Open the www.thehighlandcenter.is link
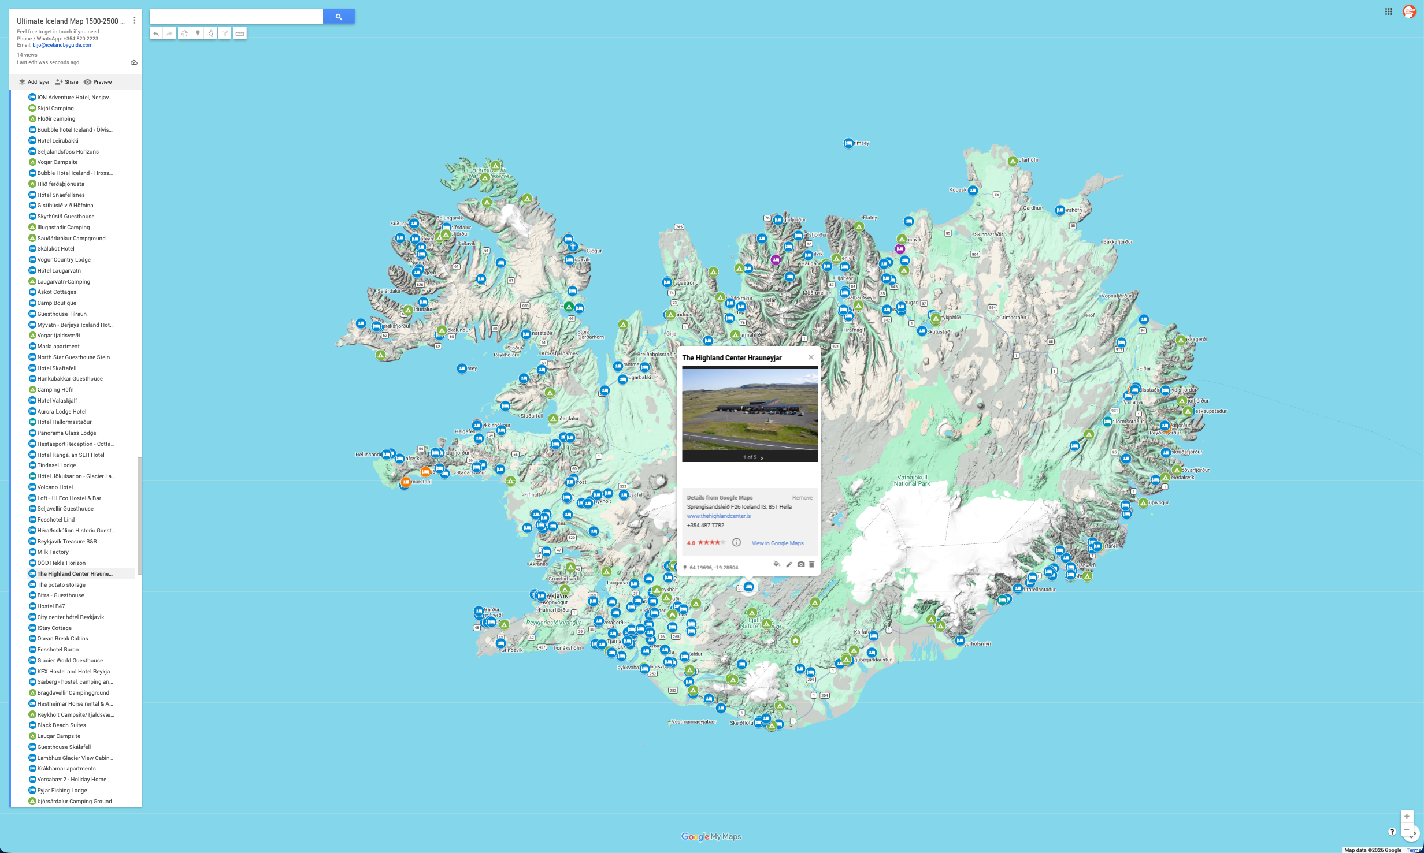Screen dimensions: 1424x853 (718, 516)
